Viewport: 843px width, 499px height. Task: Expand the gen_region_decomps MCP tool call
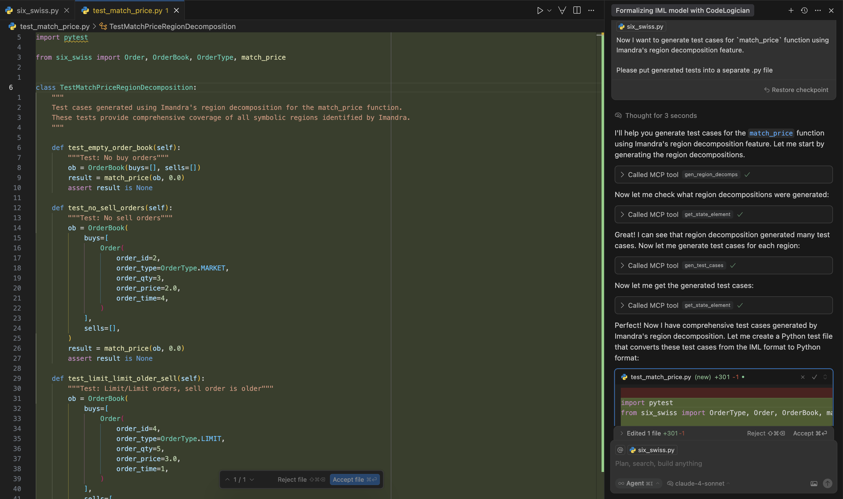click(x=622, y=175)
